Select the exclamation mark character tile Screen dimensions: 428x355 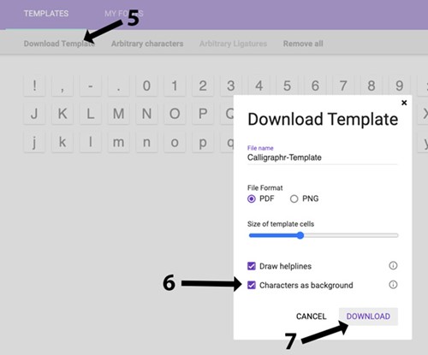(34, 86)
